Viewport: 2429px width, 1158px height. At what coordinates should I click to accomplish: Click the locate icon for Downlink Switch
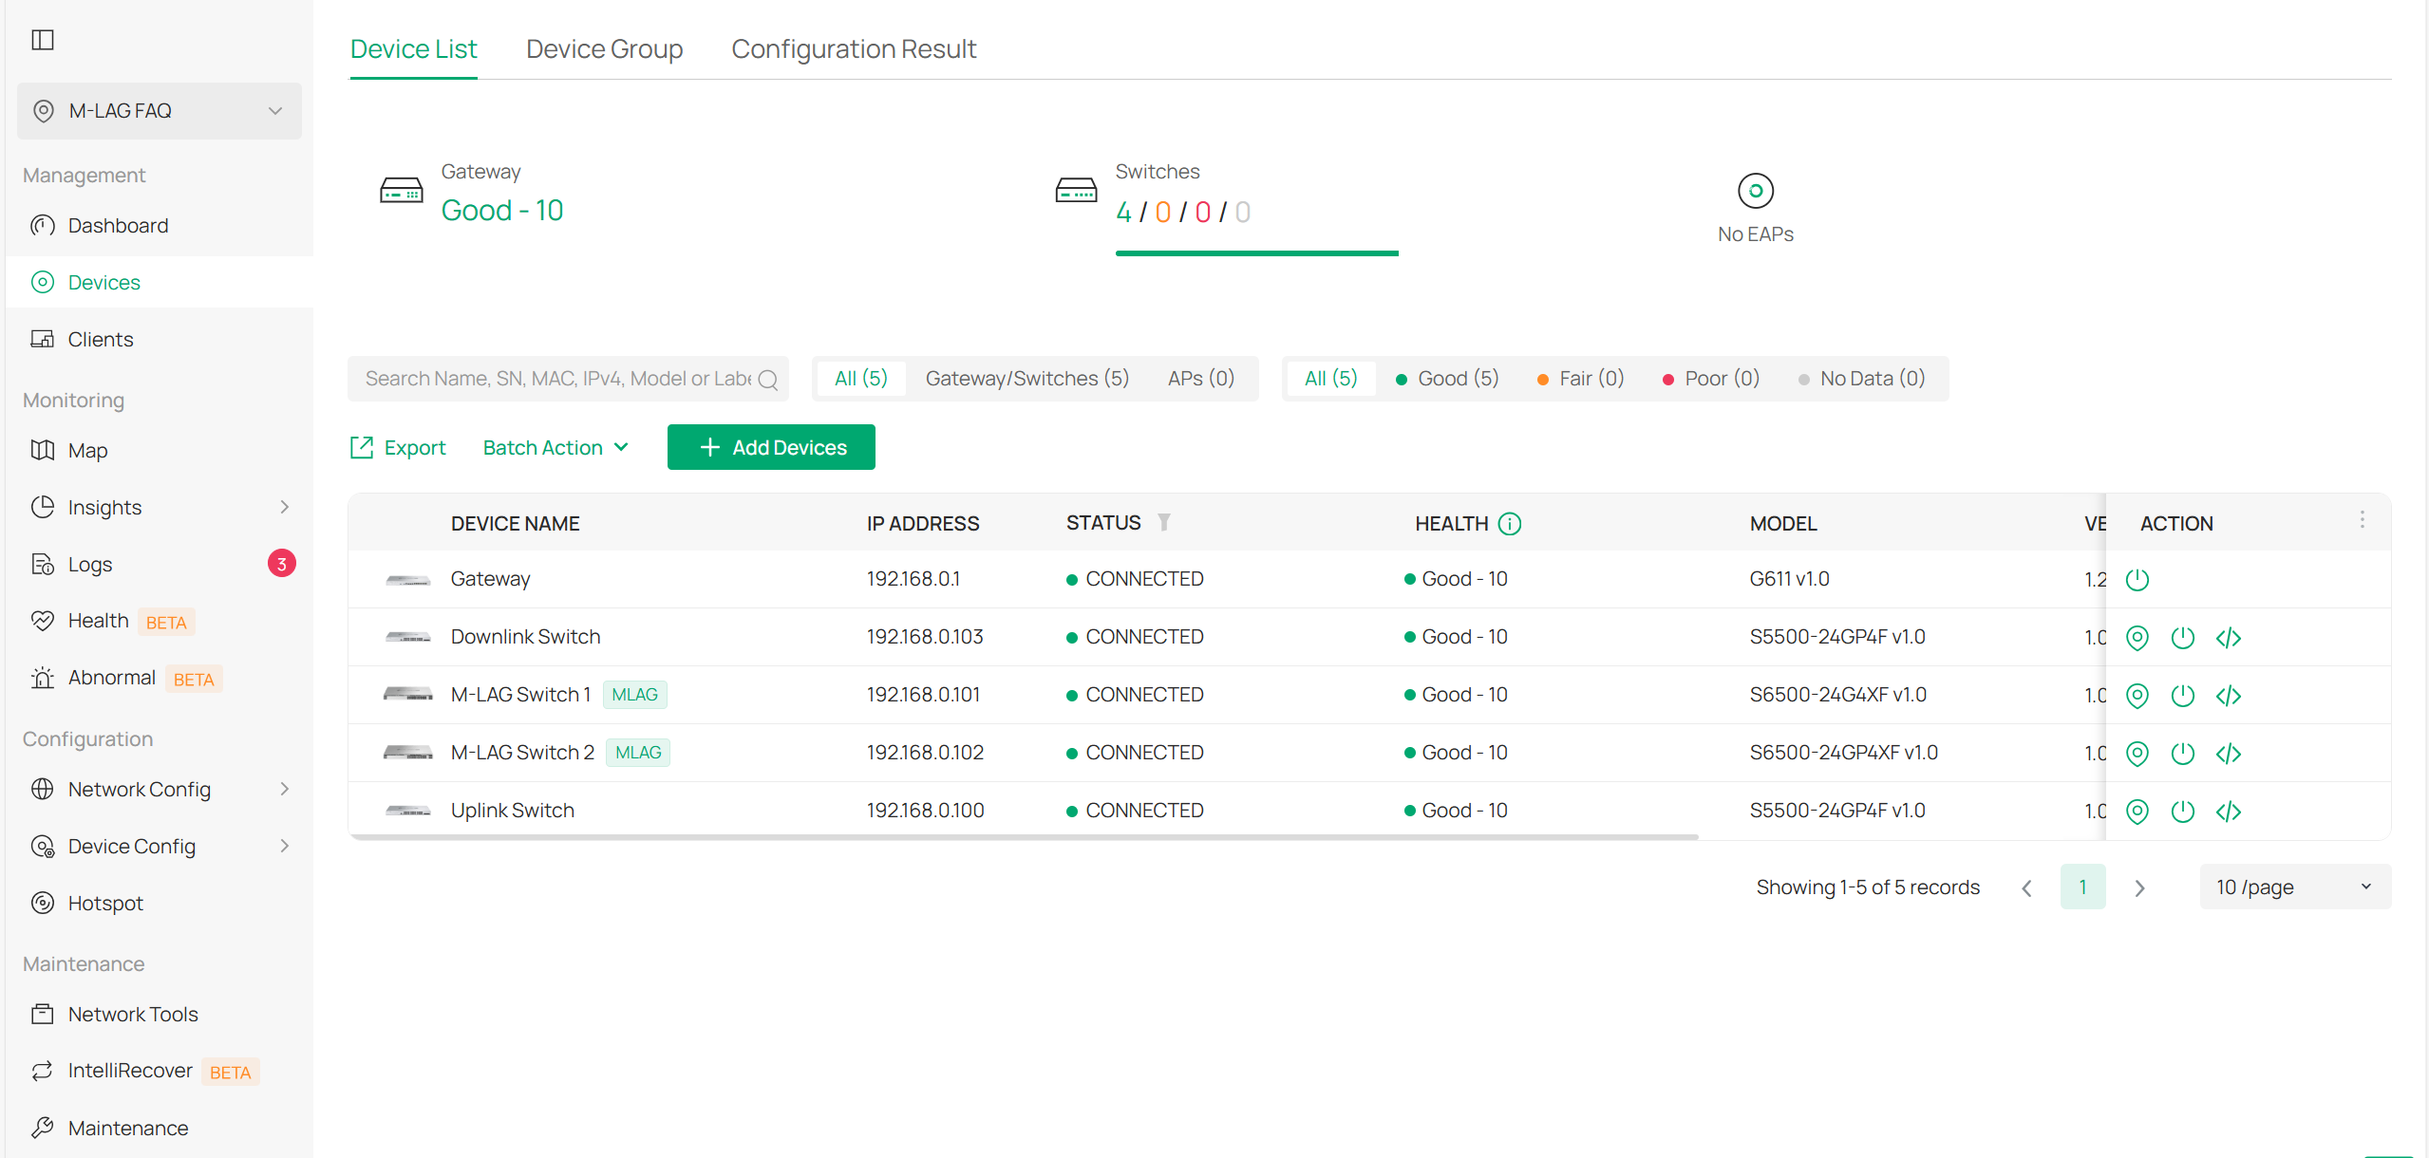click(2137, 638)
